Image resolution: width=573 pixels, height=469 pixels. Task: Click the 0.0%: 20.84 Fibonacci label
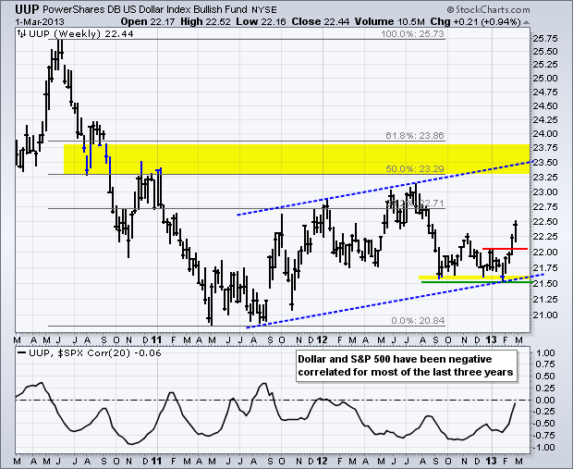(x=418, y=321)
